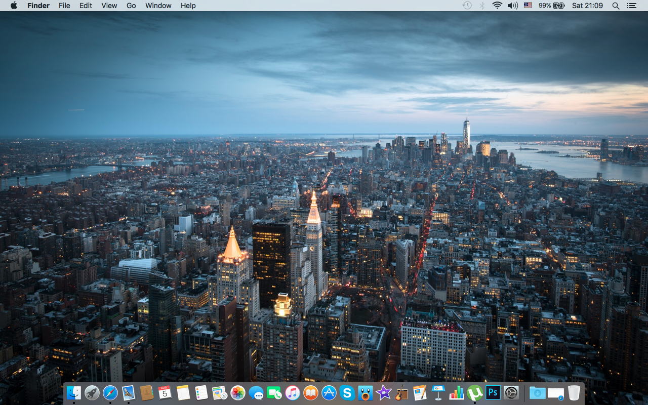Open Calendar icon showing MAR 5
Image resolution: width=648 pixels, height=405 pixels.
coord(165,392)
